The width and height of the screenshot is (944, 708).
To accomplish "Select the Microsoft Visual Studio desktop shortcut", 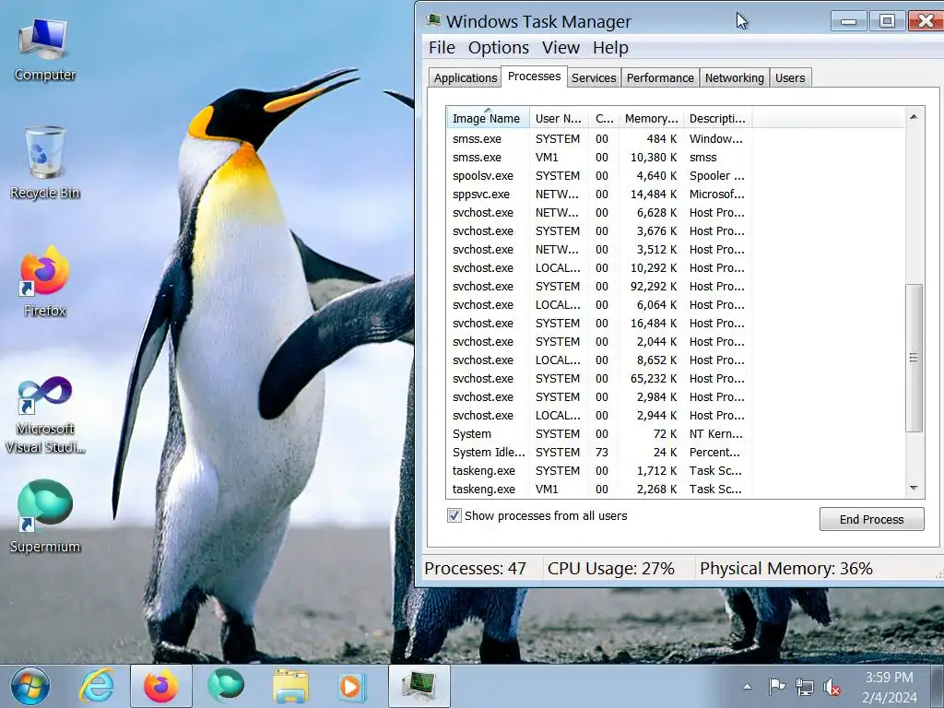I will [x=45, y=414].
